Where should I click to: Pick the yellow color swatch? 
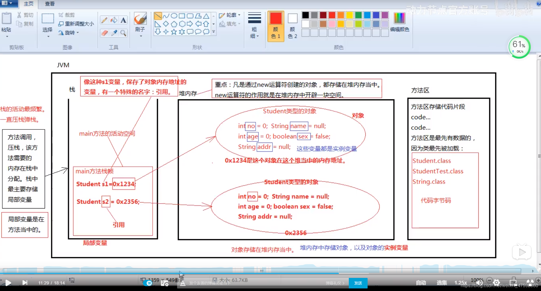pyautogui.click(x=350, y=15)
